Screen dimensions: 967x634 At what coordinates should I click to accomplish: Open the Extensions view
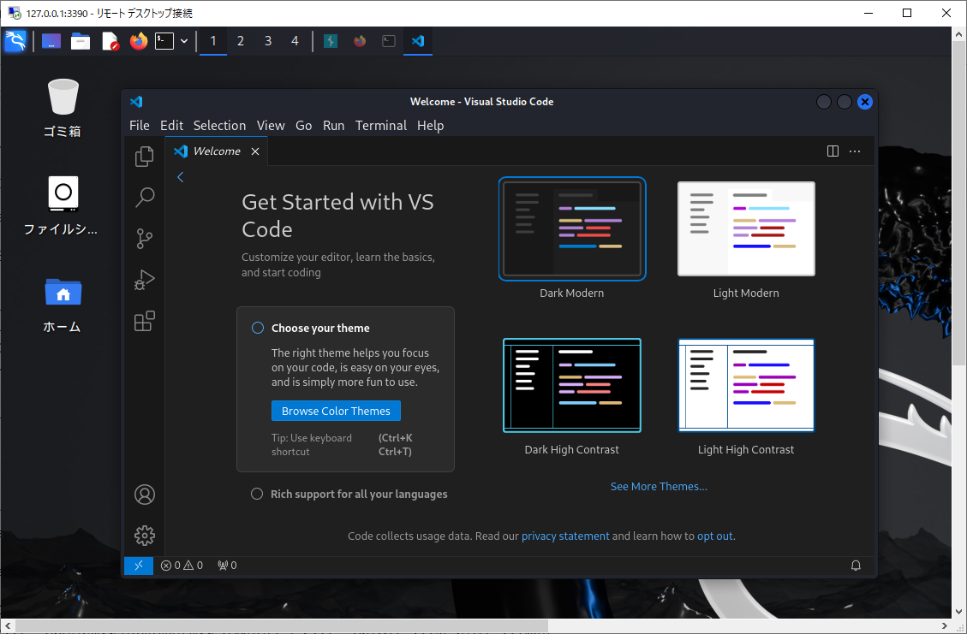[x=144, y=321]
